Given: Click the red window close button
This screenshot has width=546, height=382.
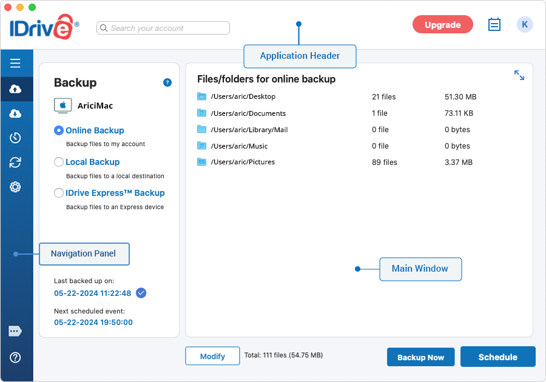Looking at the screenshot, I should 8,7.
